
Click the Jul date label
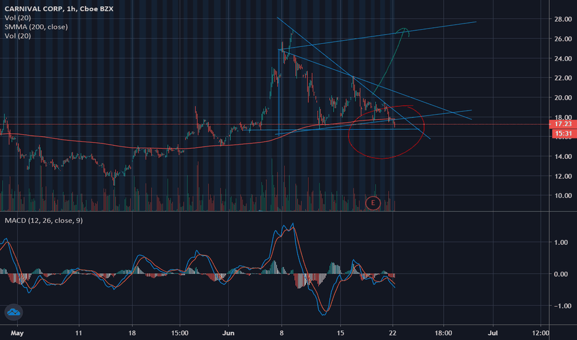[492, 333]
